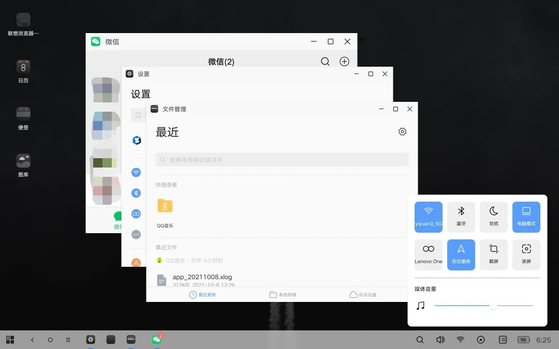559x349 pixels.
Task: Open the 截屏 screenshot tool in control center
Action: point(493,254)
